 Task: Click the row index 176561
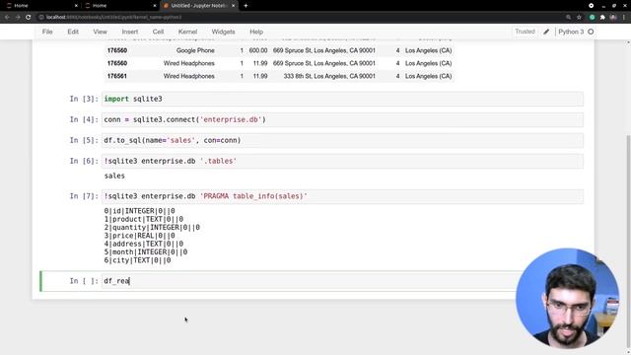click(117, 76)
